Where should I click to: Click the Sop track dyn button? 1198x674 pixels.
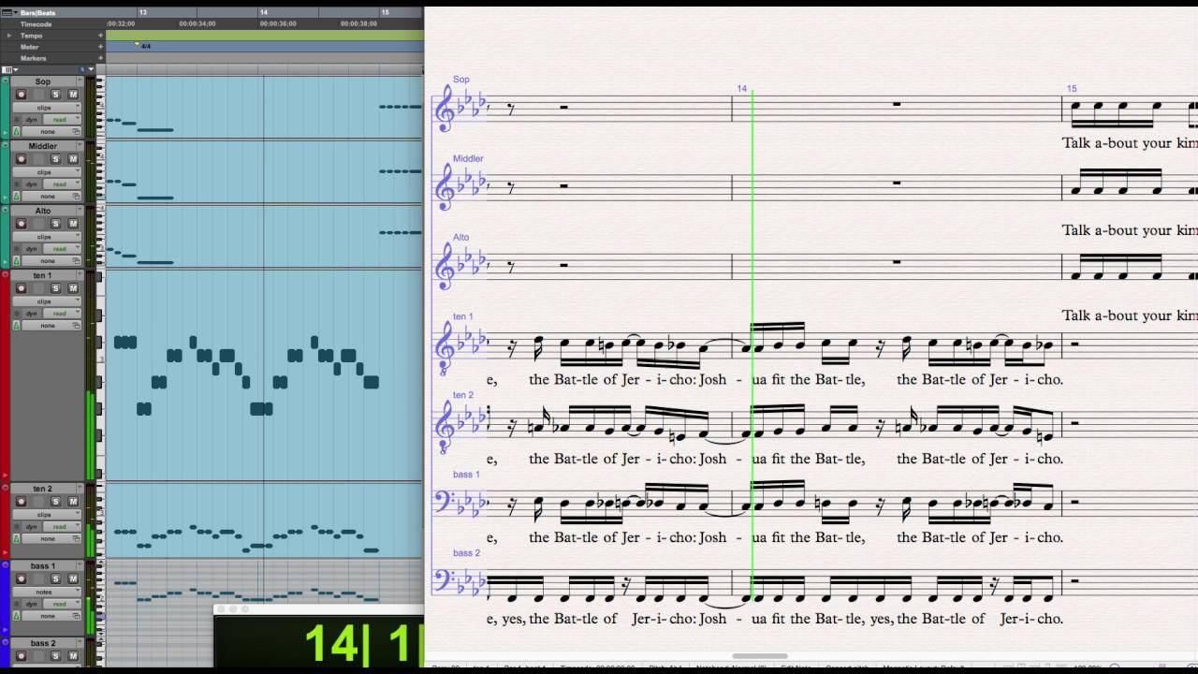point(31,120)
